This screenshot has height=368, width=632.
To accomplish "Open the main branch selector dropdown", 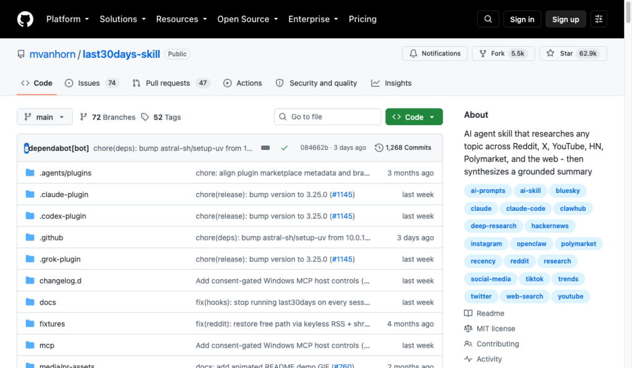I will pyautogui.click(x=44, y=117).
